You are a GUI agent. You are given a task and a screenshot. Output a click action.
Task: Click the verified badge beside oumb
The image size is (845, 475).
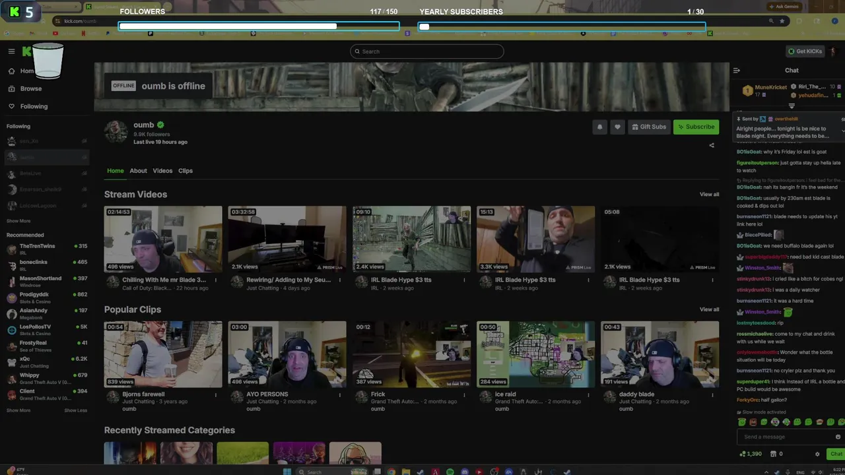coord(160,125)
